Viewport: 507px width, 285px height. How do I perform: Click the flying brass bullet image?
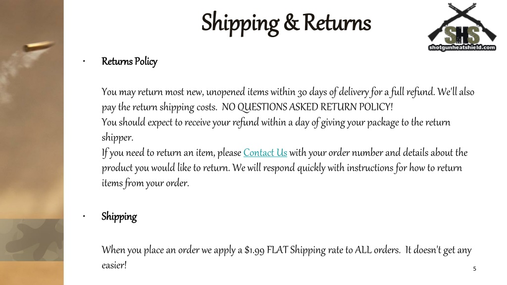(x=38, y=46)
